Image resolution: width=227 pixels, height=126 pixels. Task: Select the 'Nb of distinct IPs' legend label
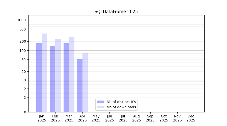click(121, 102)
